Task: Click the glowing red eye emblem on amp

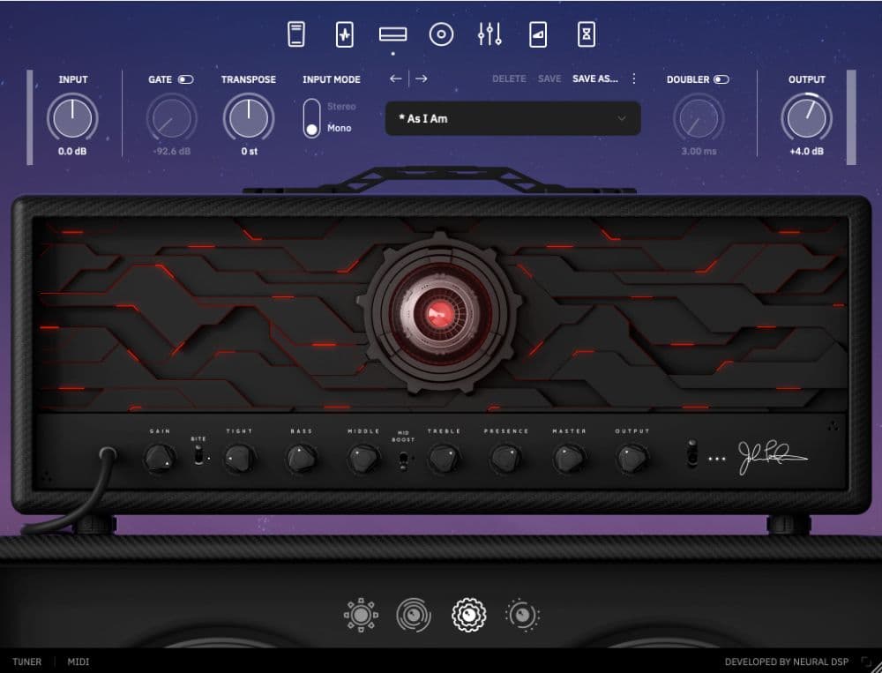Action: coord(440,313)
